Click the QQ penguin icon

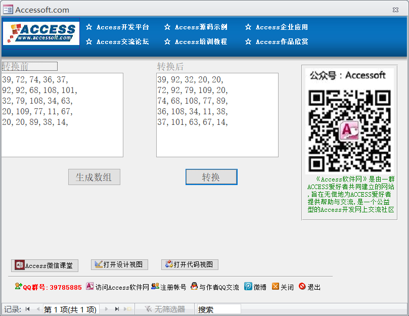click(194, 286)
